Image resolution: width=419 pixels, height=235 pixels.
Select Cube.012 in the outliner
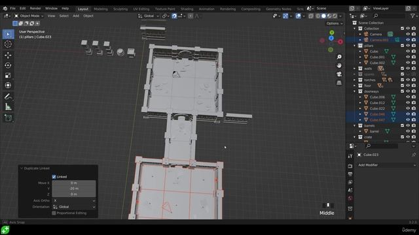[377, 103]
